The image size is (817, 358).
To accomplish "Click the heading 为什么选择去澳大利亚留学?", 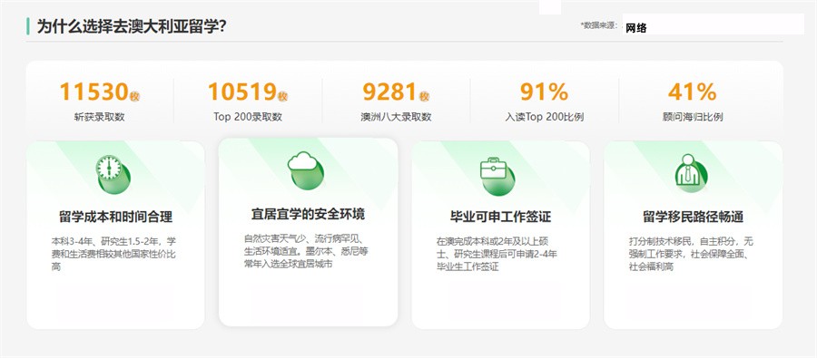I will [131, 26].
